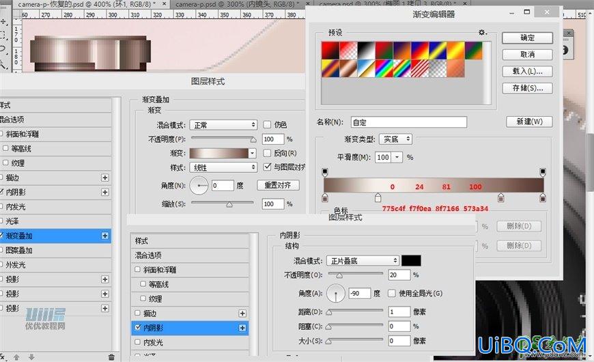Check 描边 in the front style list

(138, 313)
